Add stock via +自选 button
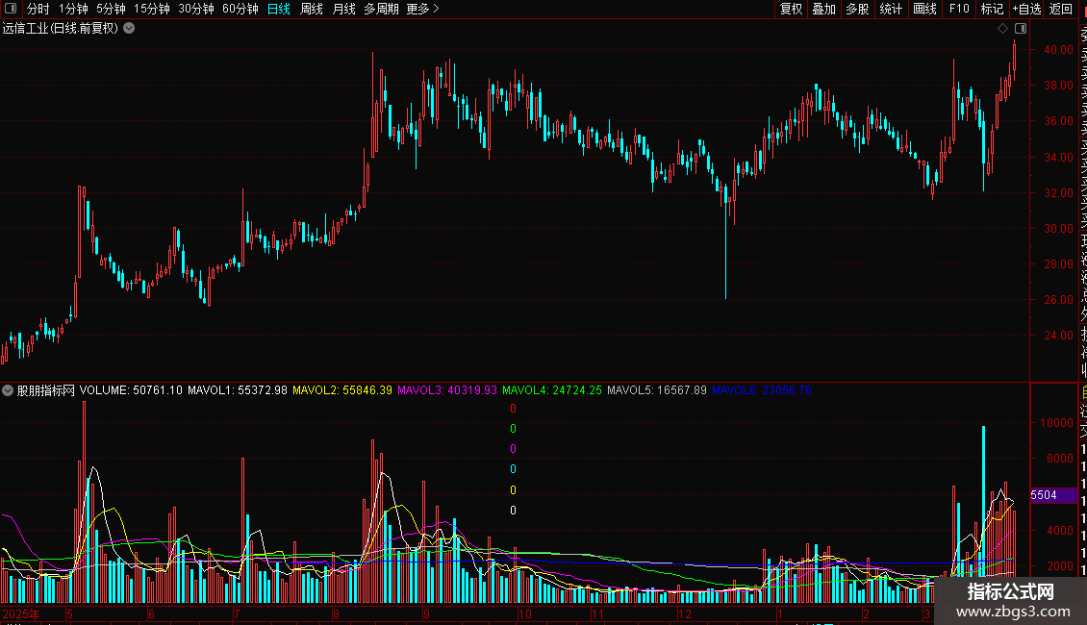The image size is (1087, 625). pyautogui.click(x=1026, y=9)
